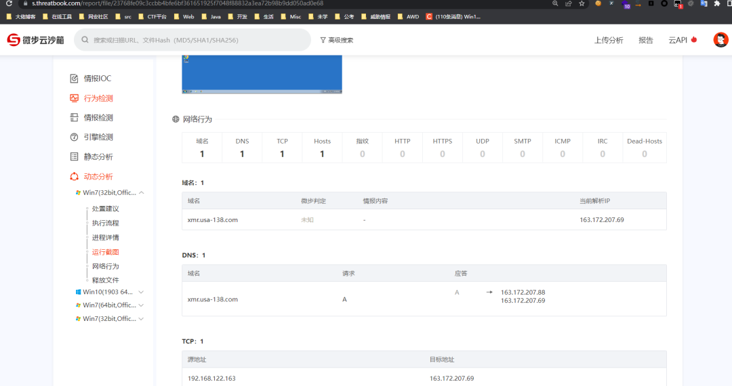
Task: Open 上传分析 in the top navigation
Action: point(608,40)
